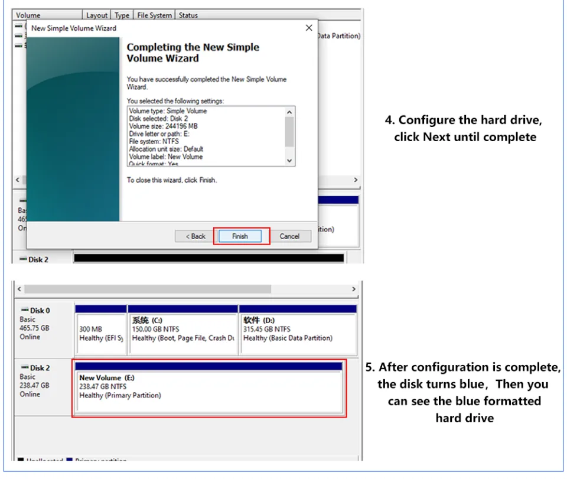This screenshot has width=567, height=479.
Task: Click the up arrow on the settings summary scrollbar
Action: 289,111
